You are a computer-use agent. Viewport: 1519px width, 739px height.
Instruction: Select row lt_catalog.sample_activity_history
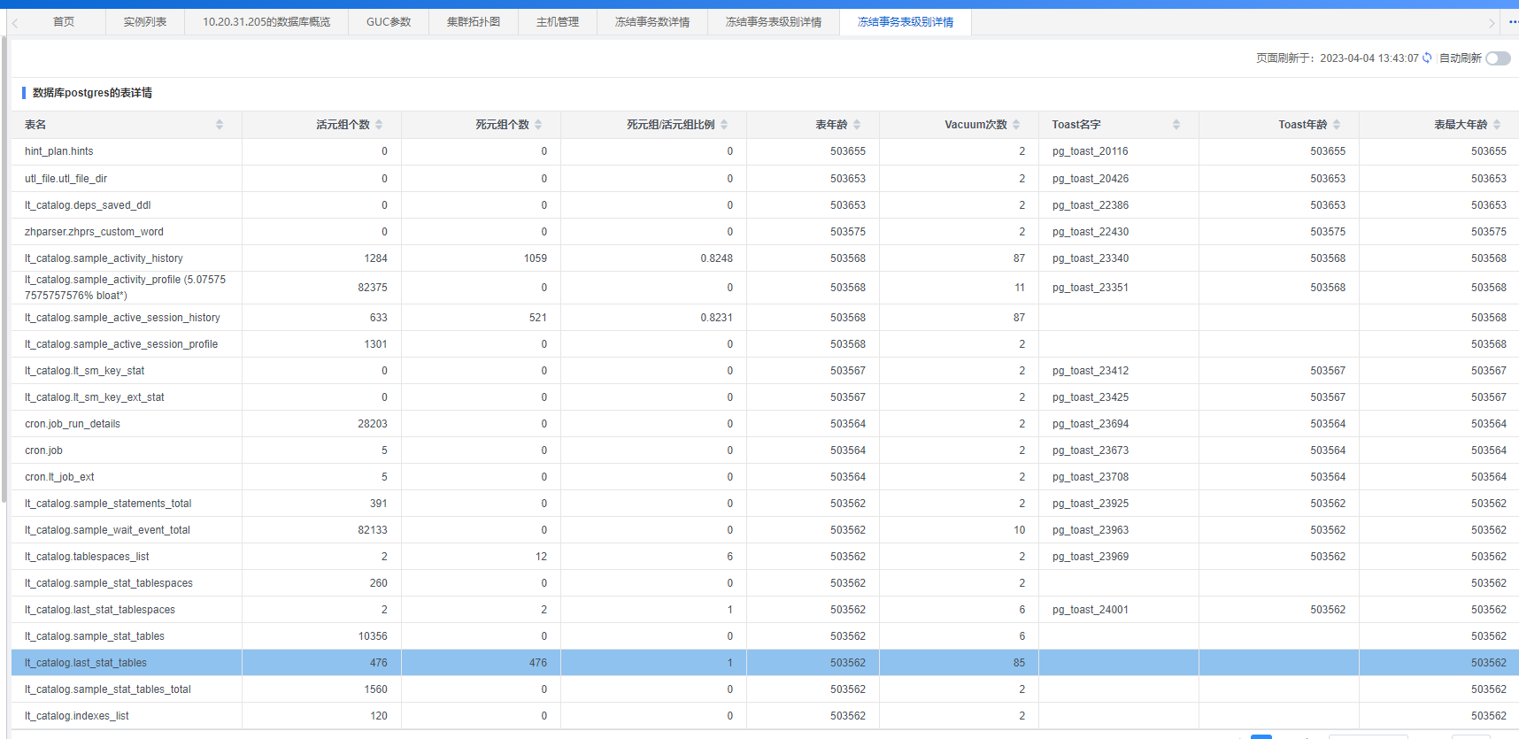coord(765,258)
